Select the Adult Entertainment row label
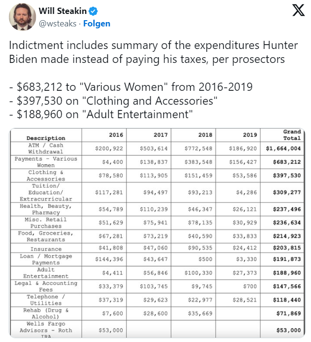The width and height of the screenshot is (311, 342). pyautogui.click(x=46, y=273)
